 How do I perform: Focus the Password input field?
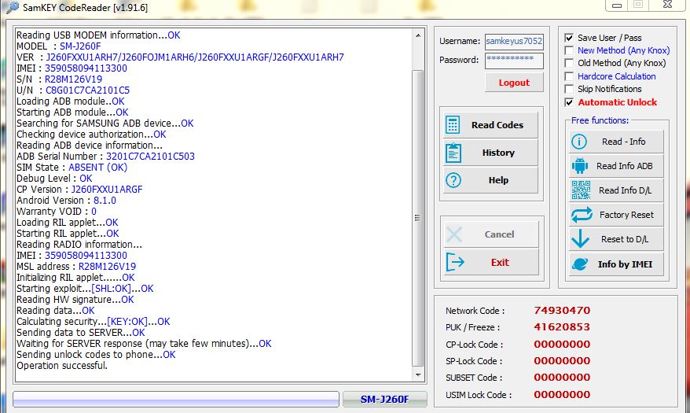(514, 61)
